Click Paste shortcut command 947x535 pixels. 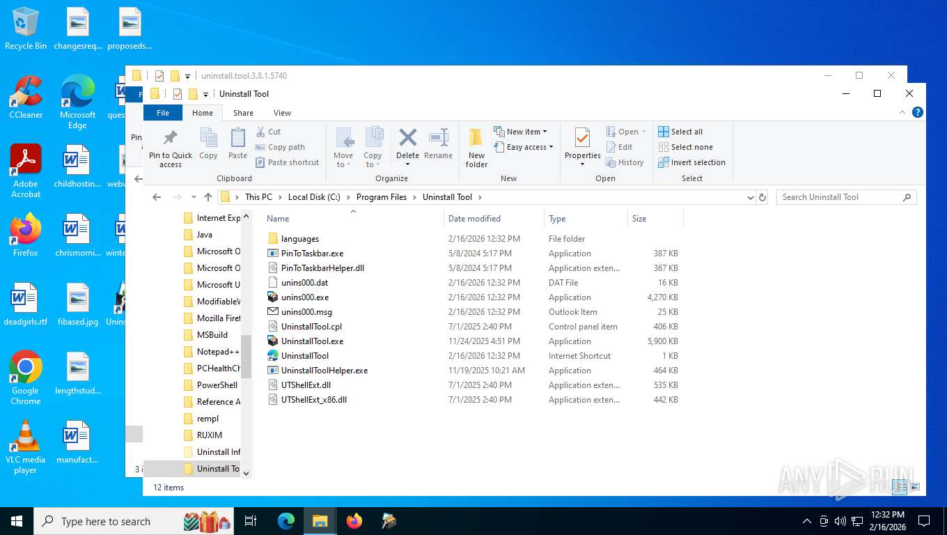287,162
